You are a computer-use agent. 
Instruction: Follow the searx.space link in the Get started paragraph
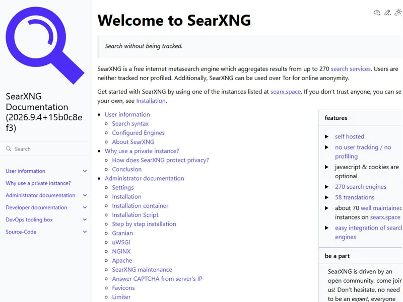coord(286,92)
